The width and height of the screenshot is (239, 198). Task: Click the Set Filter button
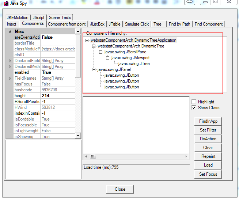click(208, 130)
